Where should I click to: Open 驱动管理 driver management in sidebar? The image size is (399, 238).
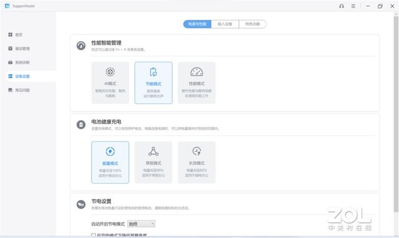click(19, 49)
